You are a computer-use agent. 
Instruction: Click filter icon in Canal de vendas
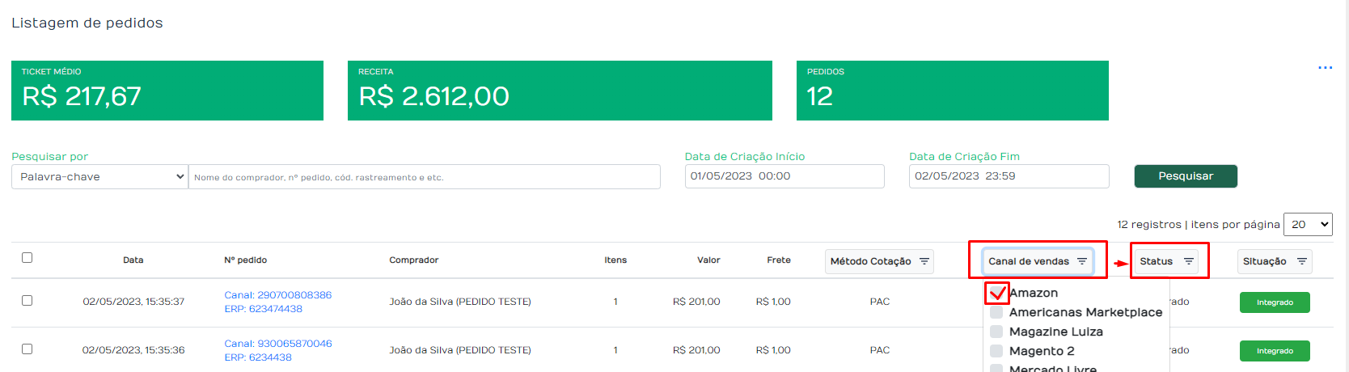[x=1081, y=261]
